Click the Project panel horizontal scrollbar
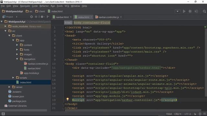The height and width of the screenshot is (116, 207). point(24,110)
